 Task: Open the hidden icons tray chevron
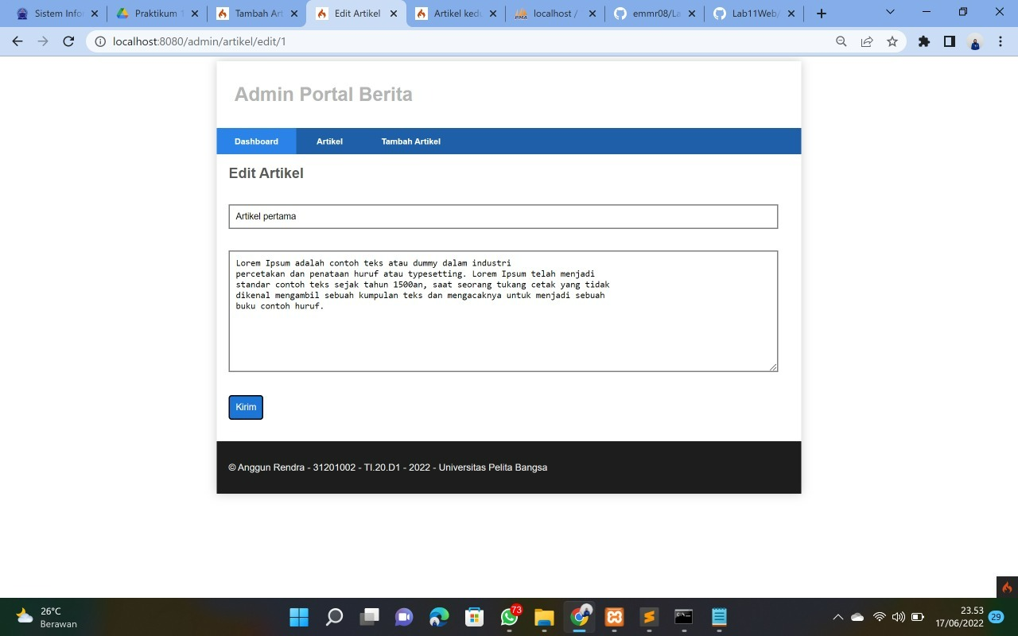[x=837, y=616]
